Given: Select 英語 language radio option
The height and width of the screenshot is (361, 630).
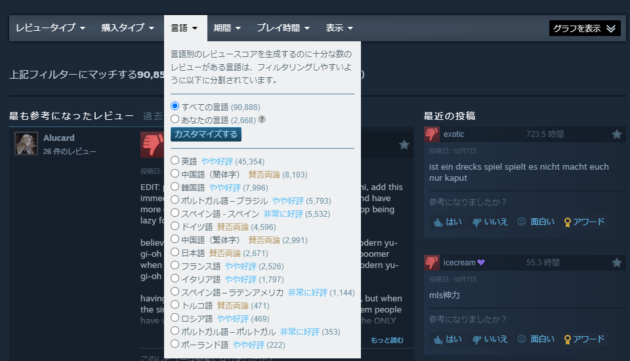Looking at the screenshot, I should point(175,161).
